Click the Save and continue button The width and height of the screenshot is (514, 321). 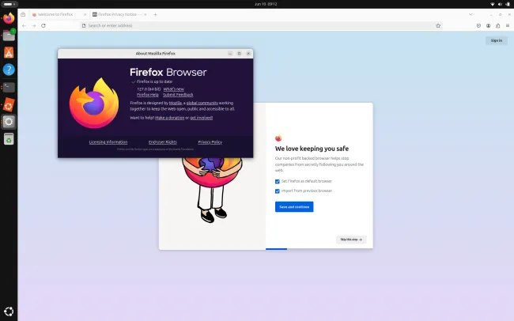click(294, 207)
